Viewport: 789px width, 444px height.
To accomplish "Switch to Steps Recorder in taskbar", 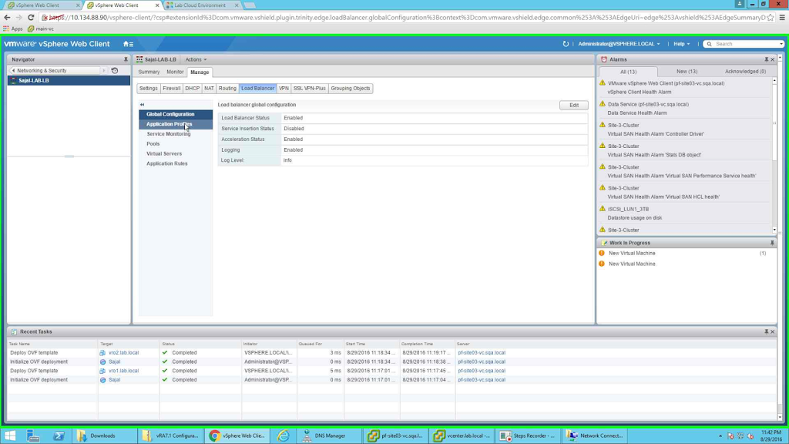I will click(528, 436).
